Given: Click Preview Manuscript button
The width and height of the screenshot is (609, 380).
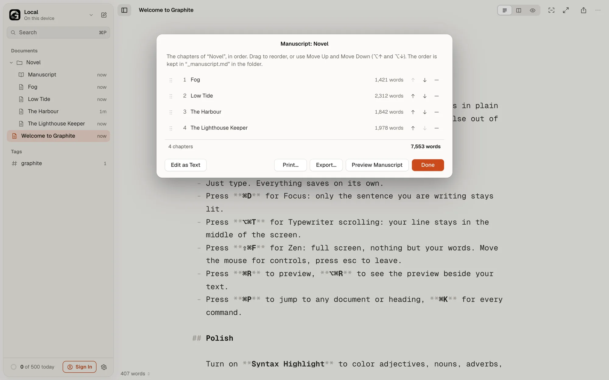Looking at the screenshot, I should 377,165.
